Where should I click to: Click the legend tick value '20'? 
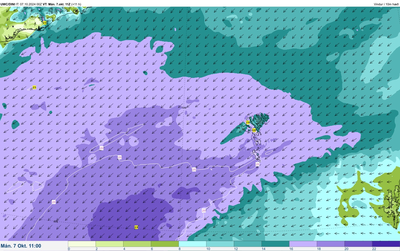click(346, 249)
